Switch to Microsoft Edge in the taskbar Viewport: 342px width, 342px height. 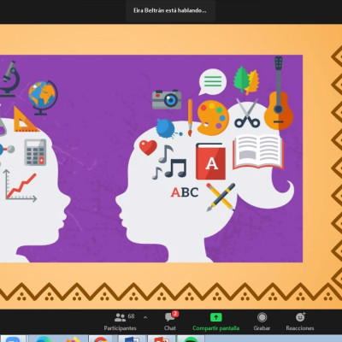coord(43,339)
